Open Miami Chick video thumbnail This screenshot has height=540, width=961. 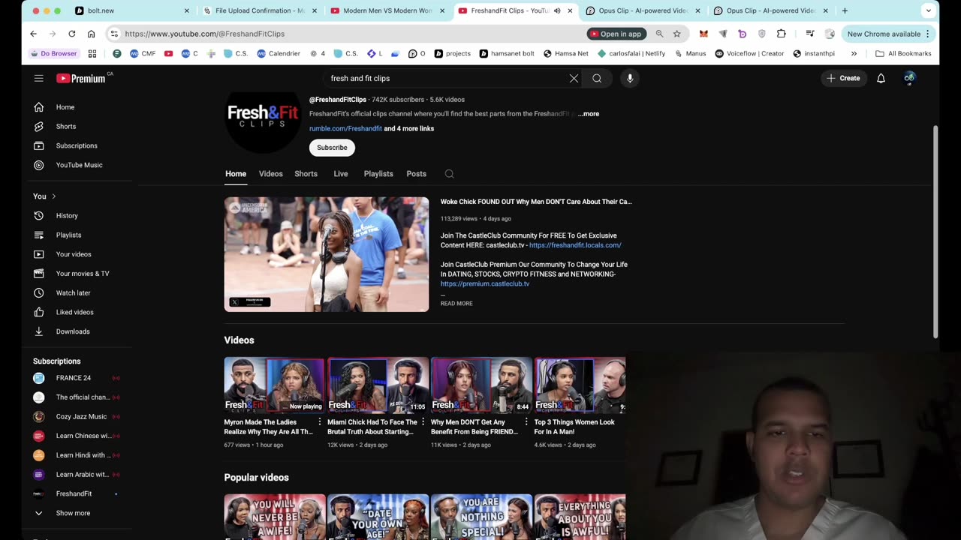(378, 385)
